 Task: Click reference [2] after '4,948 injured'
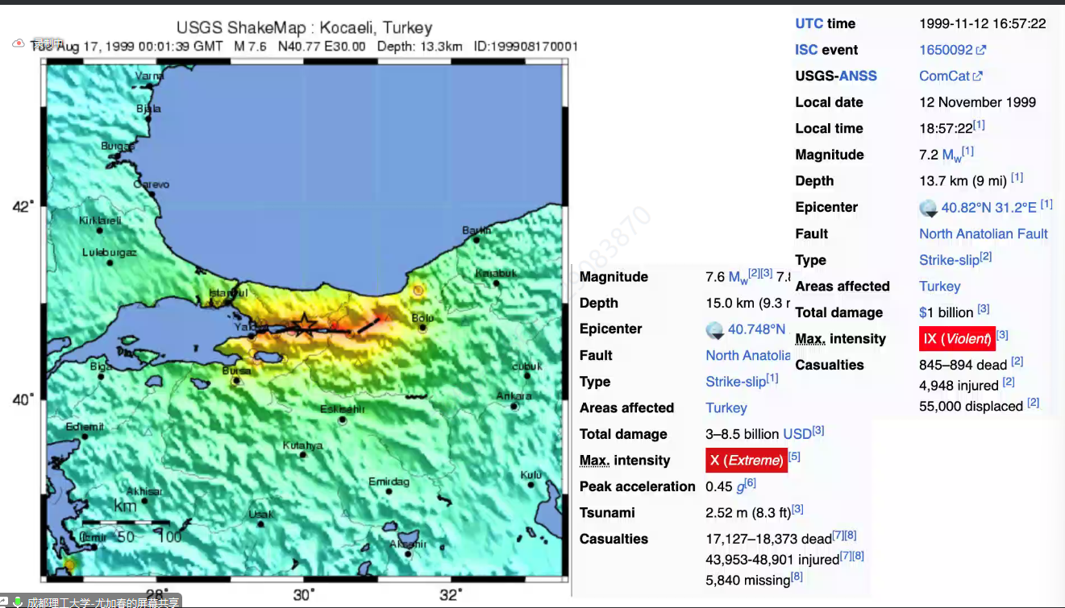coord(1009,383)
